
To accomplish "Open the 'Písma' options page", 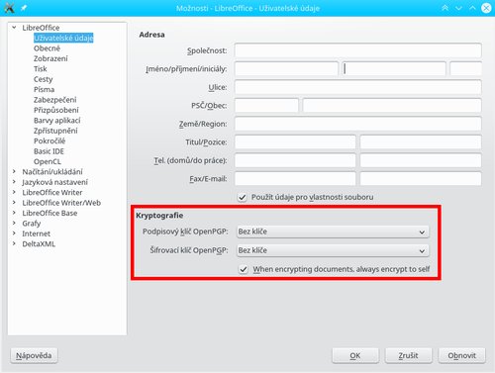I will 44,89.
